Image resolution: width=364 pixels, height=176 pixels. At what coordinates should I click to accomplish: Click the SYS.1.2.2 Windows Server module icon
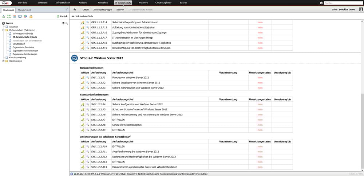(x=74, y=58)
